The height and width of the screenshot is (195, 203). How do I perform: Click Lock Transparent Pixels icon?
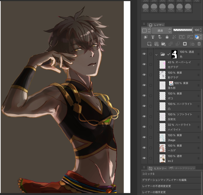coord(174,37)
